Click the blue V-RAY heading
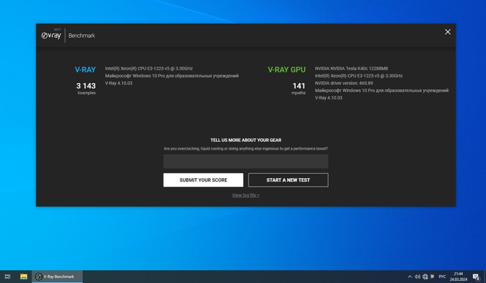486x283 pixels. [x=85, y=70]
